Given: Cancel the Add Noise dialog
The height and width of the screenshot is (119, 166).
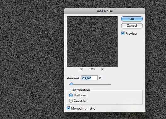Looking at the screenshot, I should [x=132, y=26].
